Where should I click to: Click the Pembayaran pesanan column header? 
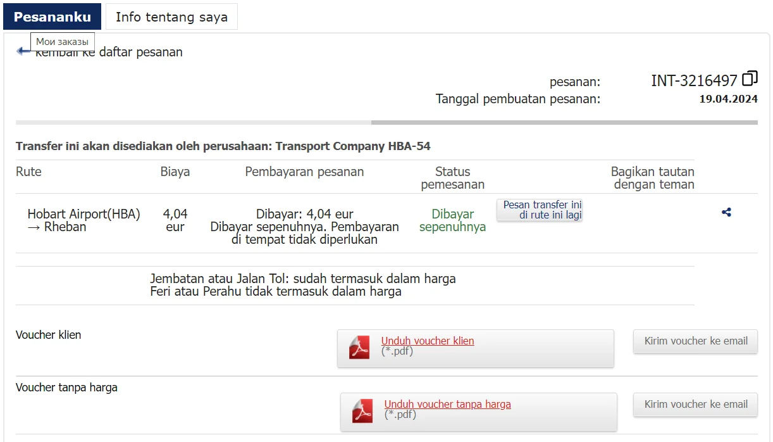(304, 172)
